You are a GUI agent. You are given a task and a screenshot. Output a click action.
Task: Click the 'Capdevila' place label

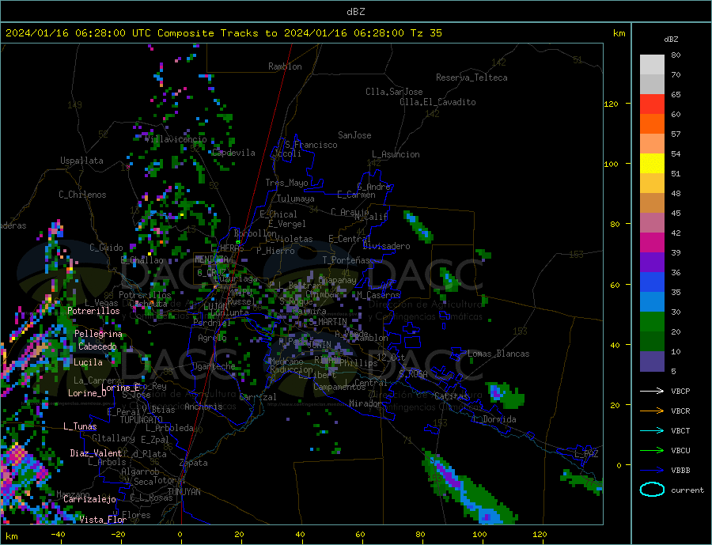pyautogui.click(x=233, y=153)
